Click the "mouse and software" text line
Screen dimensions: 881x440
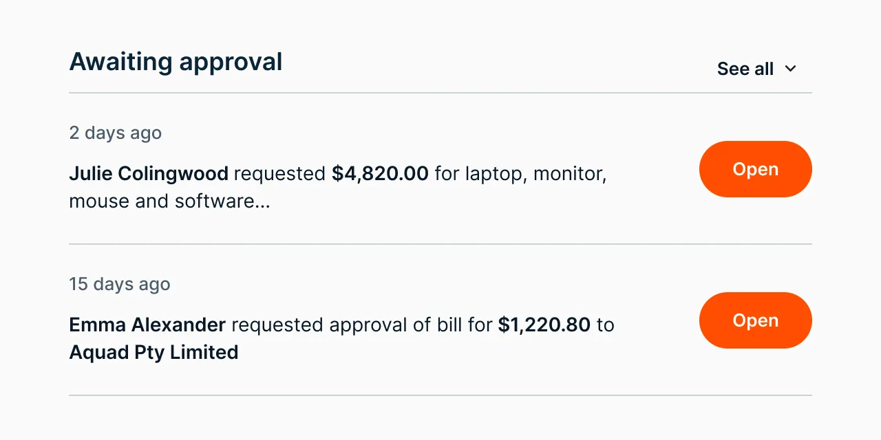point(162,201)
